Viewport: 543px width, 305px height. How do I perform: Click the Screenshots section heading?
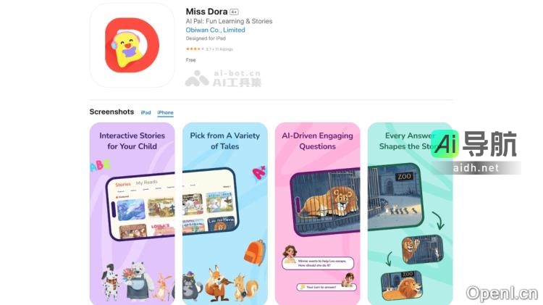(111, 112)
